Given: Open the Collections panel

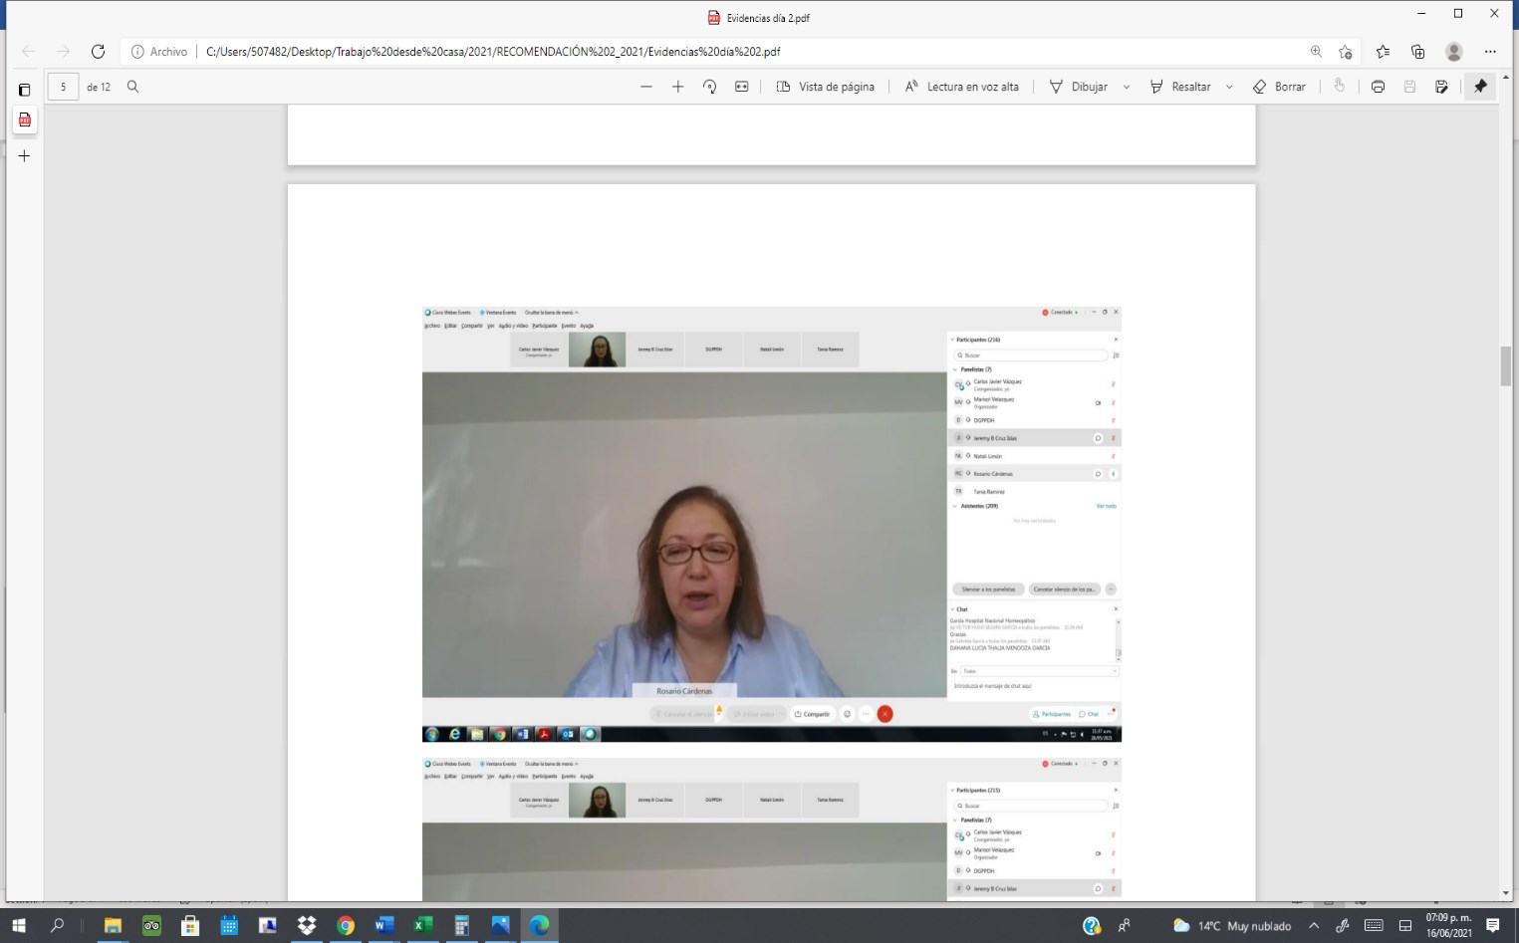Looking at the screenshot, I should [1418, 52].
